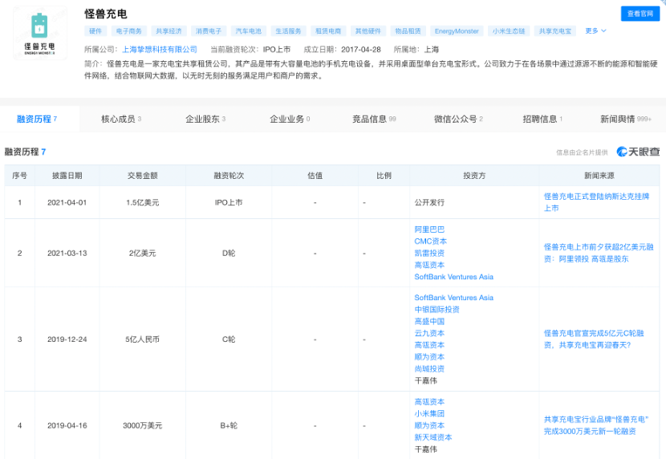666x459 pixels.
Task: Click the 怪兽充电 page title
Action: (x=106, y=14)
